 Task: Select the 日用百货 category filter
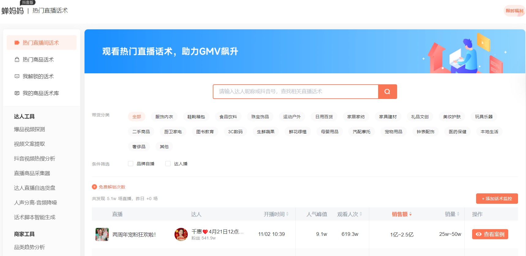[x=324, y=117]
